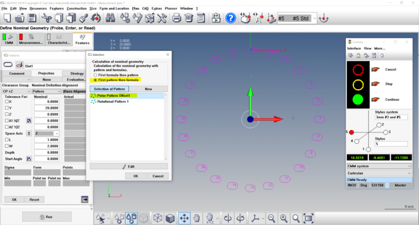Viewport: 419px width, 225px height.
Task: Open the blue Help question mark
Action: [x=230, y=18]
